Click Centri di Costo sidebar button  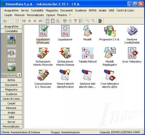11,99
